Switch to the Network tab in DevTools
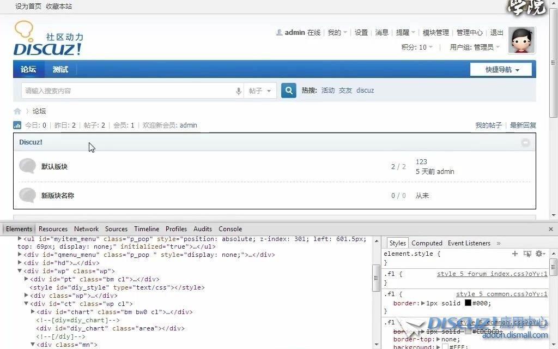Image resolution: width=558 pixels, height=349 pixels. coord(86,229)
